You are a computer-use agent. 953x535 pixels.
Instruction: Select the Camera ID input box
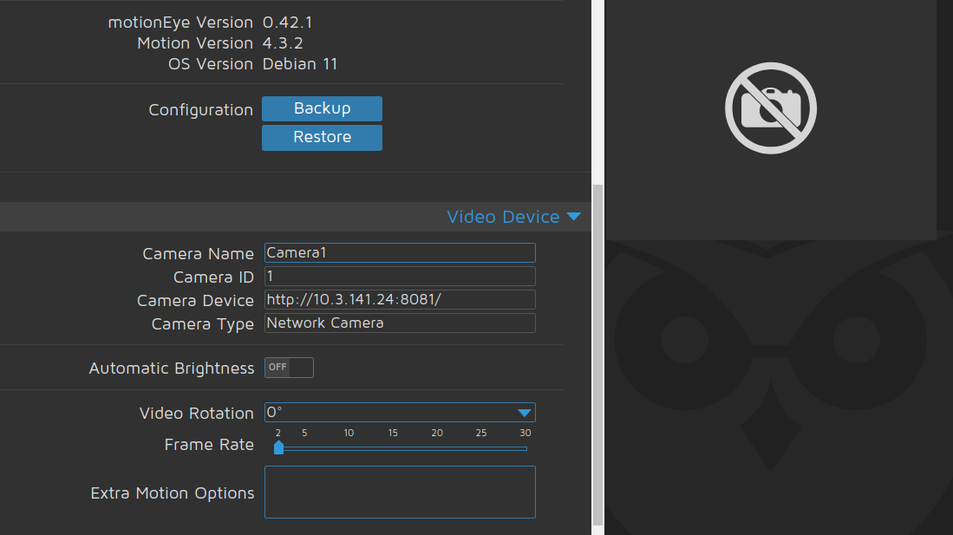pyautogui.click(x=399, y=276)
